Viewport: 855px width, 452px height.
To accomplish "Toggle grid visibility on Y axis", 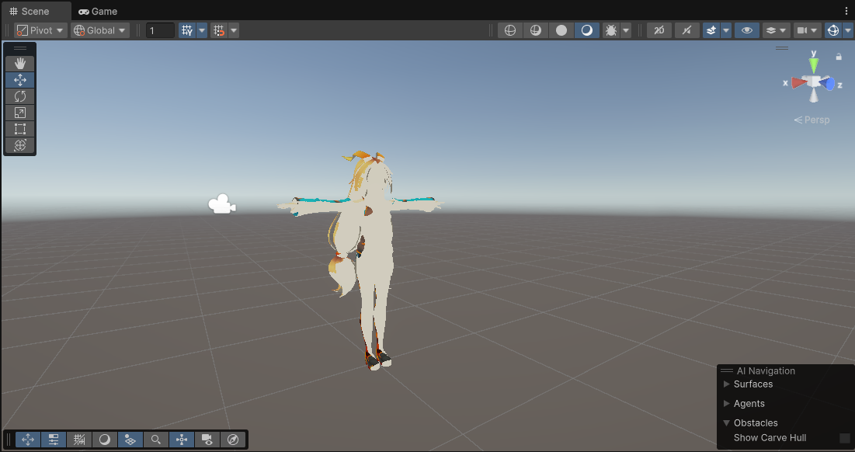I will click(187, 30).
